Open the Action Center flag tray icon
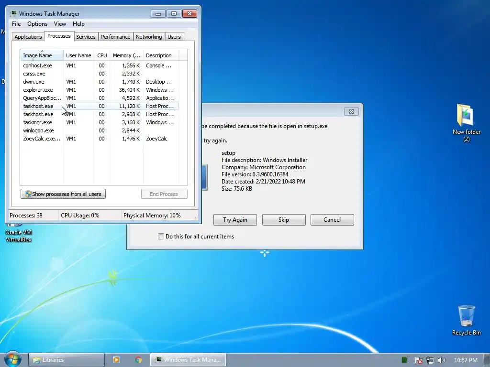This screenshot has height=367, width=490. (x=418, y=360)
